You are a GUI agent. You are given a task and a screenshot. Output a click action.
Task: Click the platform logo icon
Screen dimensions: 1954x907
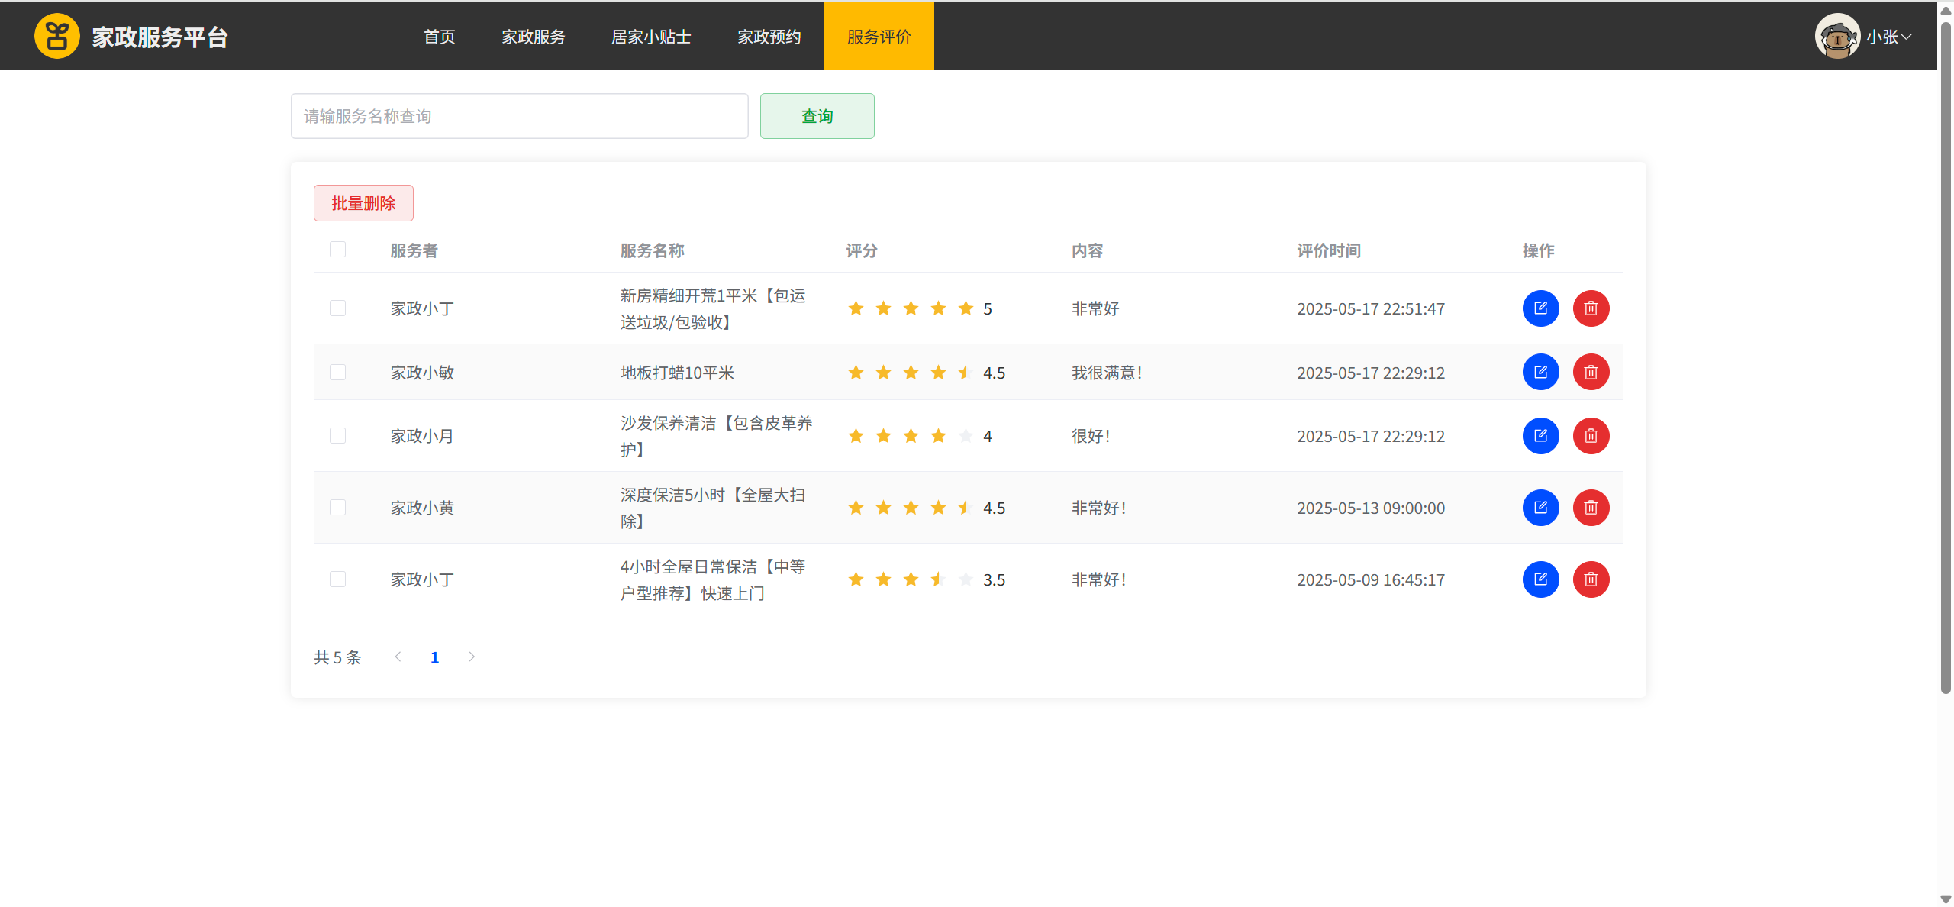click(x=56, y=36)
